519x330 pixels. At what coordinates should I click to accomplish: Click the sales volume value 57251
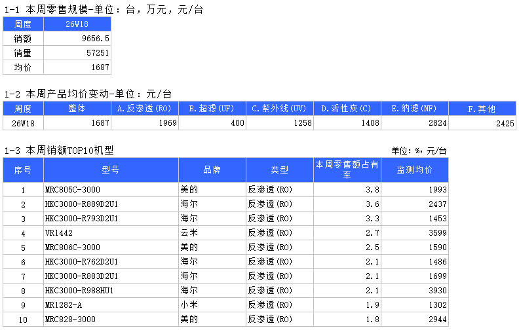click(x=98, y=53)
